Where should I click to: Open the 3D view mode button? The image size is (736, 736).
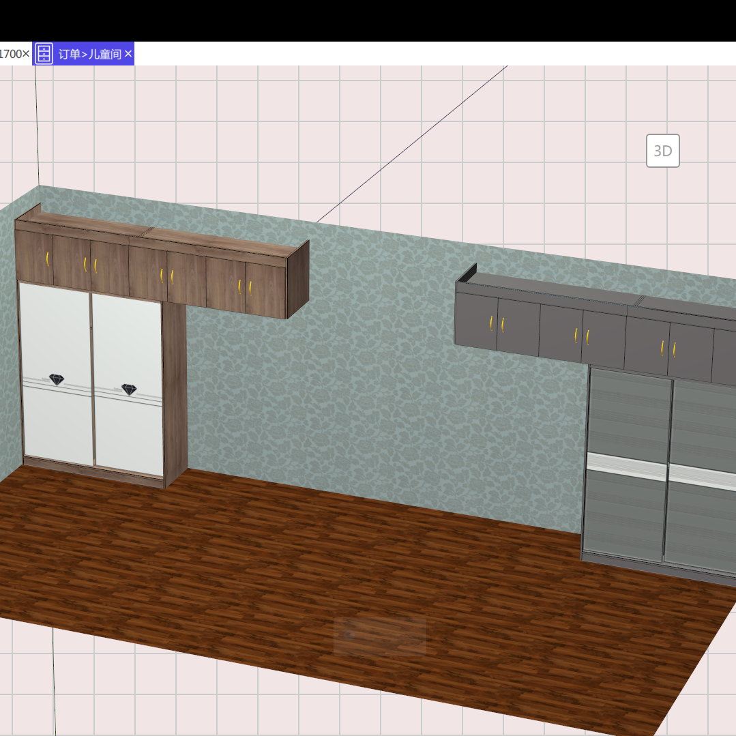coord(662,151)
